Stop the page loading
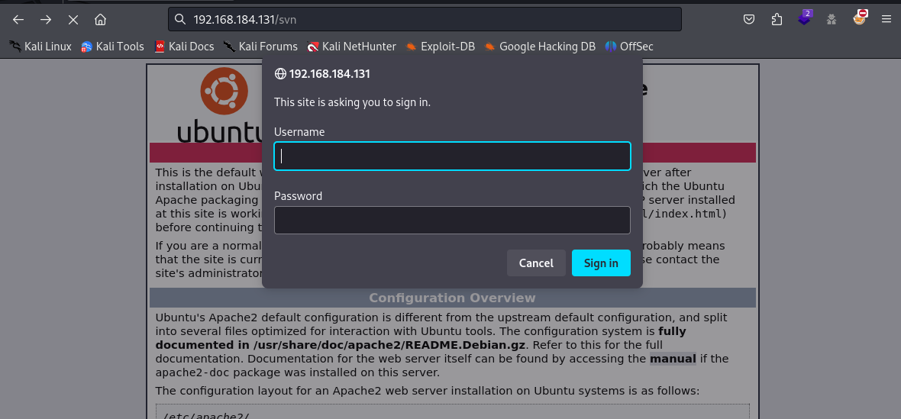The height and width of the screenshot is (419, 901). [x=73, y=19]
